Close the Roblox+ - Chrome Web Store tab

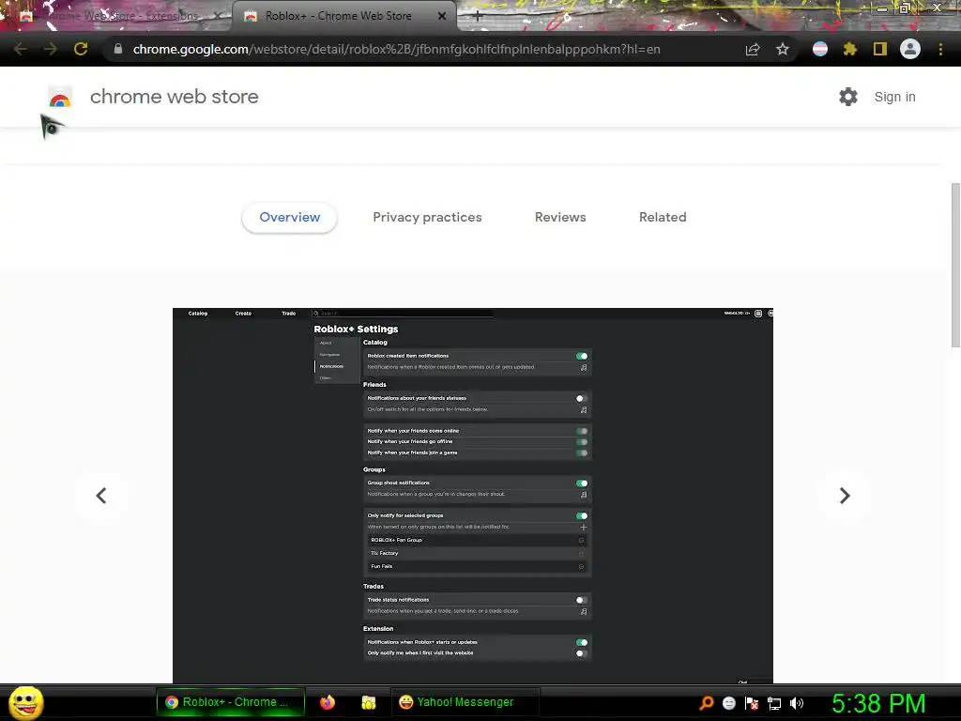[x=442, y=17]
